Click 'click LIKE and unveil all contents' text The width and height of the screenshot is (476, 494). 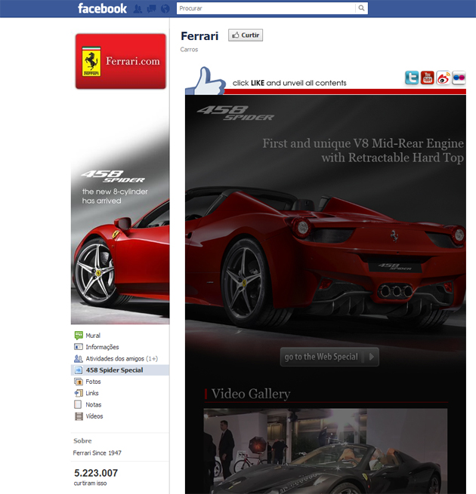(289, 83)
